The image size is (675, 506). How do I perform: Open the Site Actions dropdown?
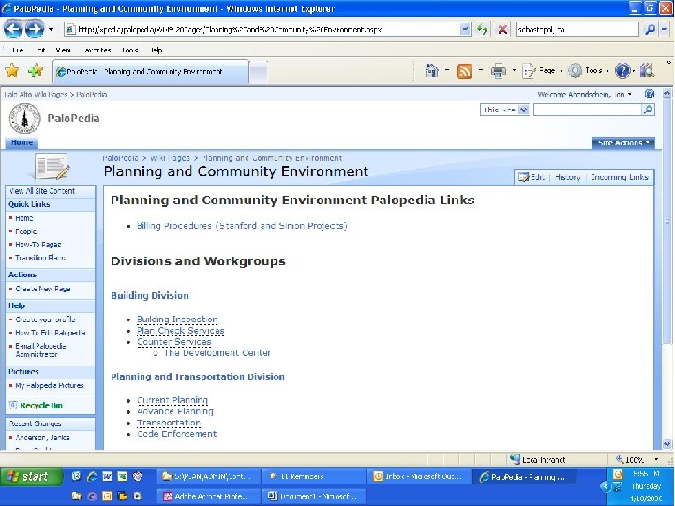(x=622, y=142)
